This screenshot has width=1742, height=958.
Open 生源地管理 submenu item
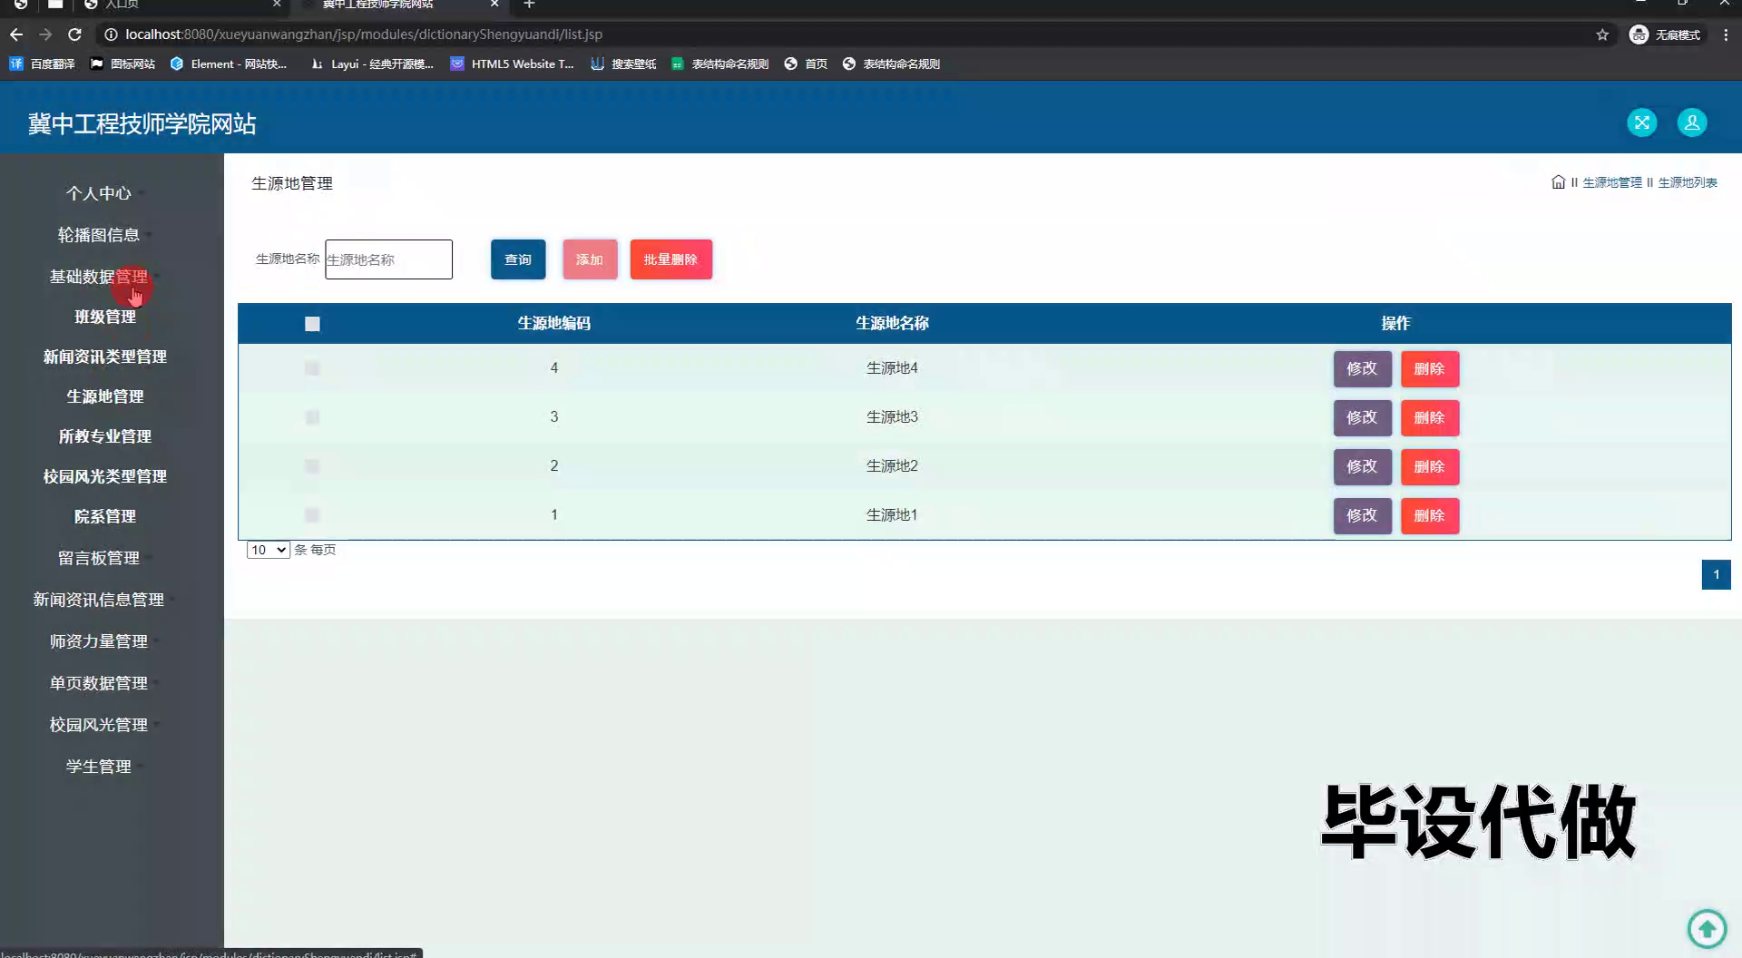pyautogui.click(x=105, y=396)
